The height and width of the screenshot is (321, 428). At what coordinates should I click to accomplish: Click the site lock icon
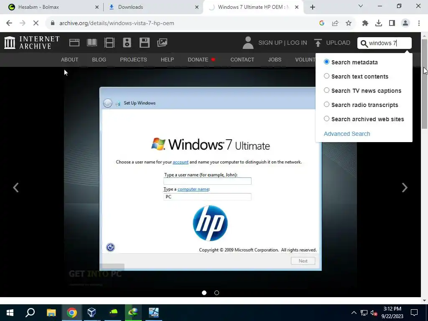coord(53,23)
